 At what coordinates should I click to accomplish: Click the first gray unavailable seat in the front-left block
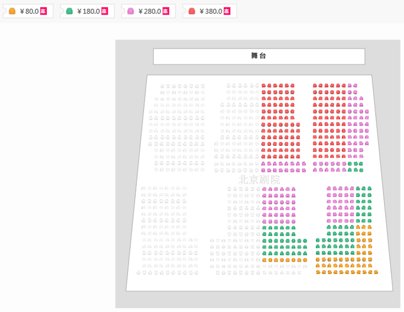pyautogui.click(x=162, y=86)
